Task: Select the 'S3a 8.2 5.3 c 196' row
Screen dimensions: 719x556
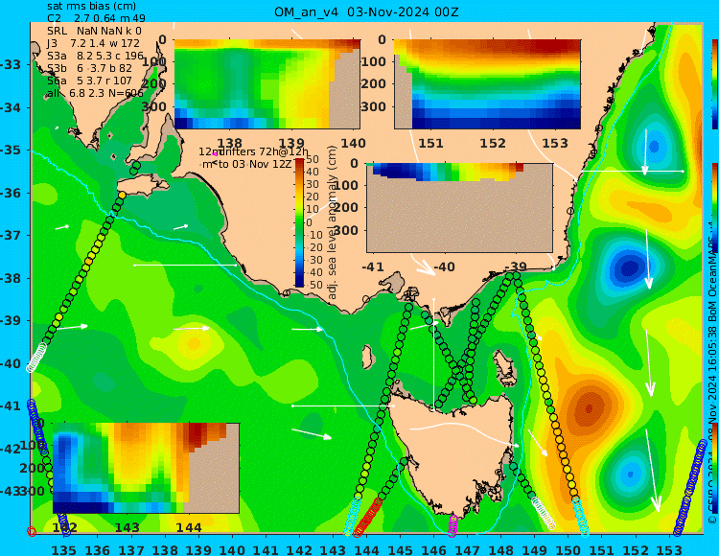Action: coord(95,56)
